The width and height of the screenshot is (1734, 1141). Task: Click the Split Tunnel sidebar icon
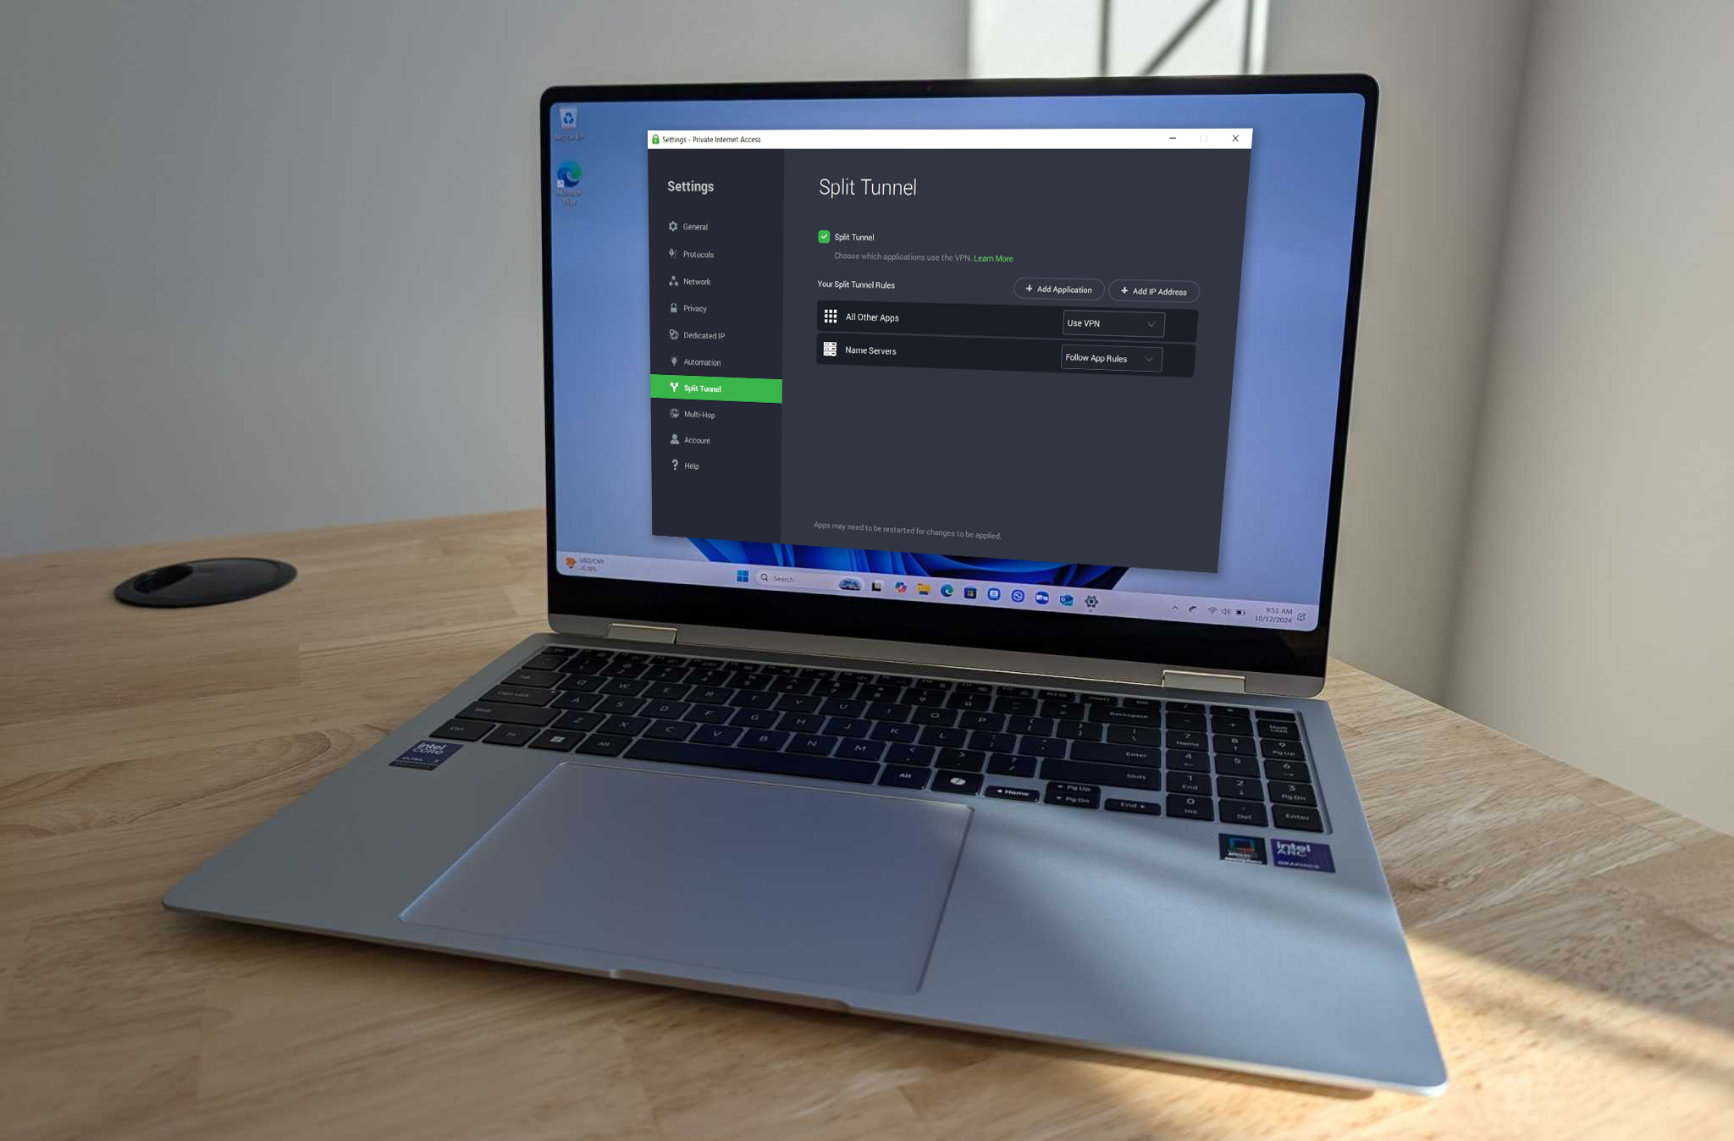(672, 389)
